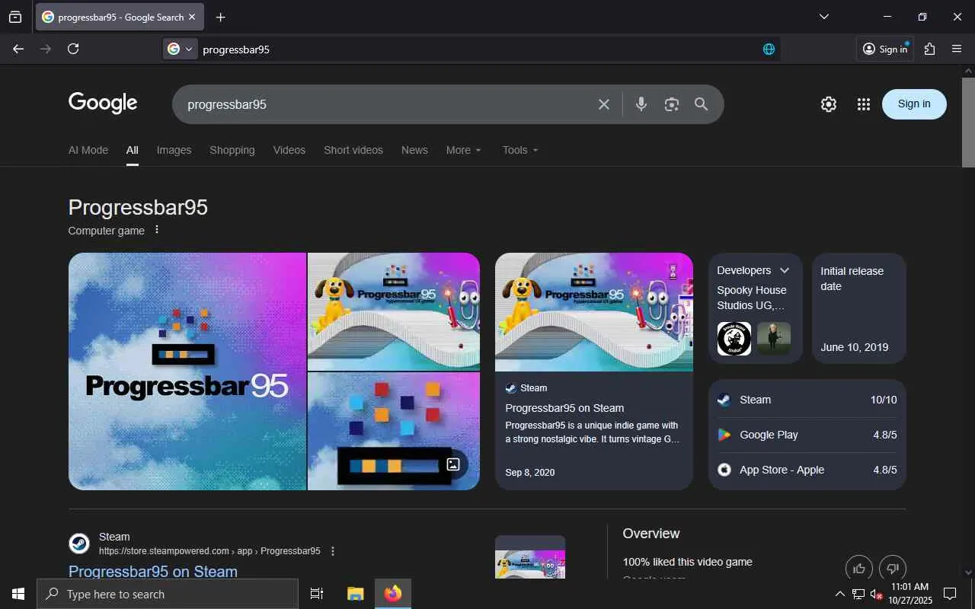Click the blue Google Sign in button
The height and width of the screenshot is (609, 975).
pyautogui.click(x=914, y=104)
